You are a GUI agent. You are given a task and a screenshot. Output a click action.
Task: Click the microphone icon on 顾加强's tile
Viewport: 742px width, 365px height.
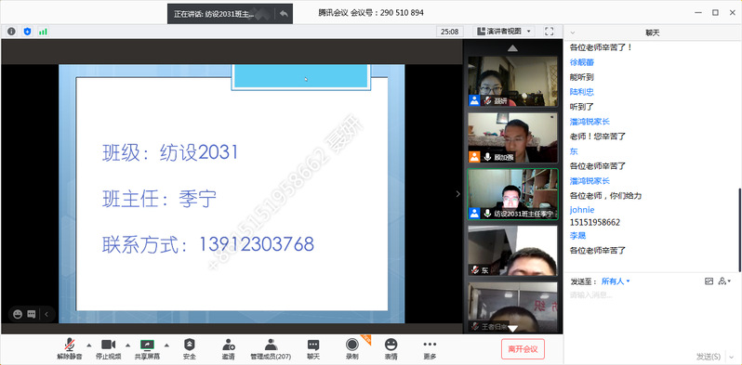point(487,157)
